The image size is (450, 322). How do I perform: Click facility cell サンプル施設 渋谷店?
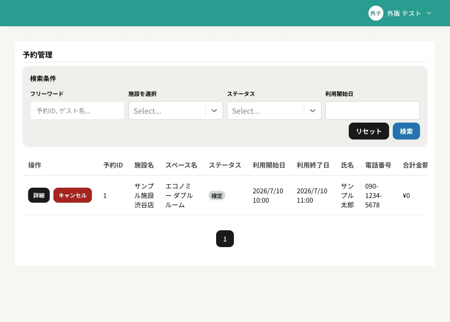[144, 195]
